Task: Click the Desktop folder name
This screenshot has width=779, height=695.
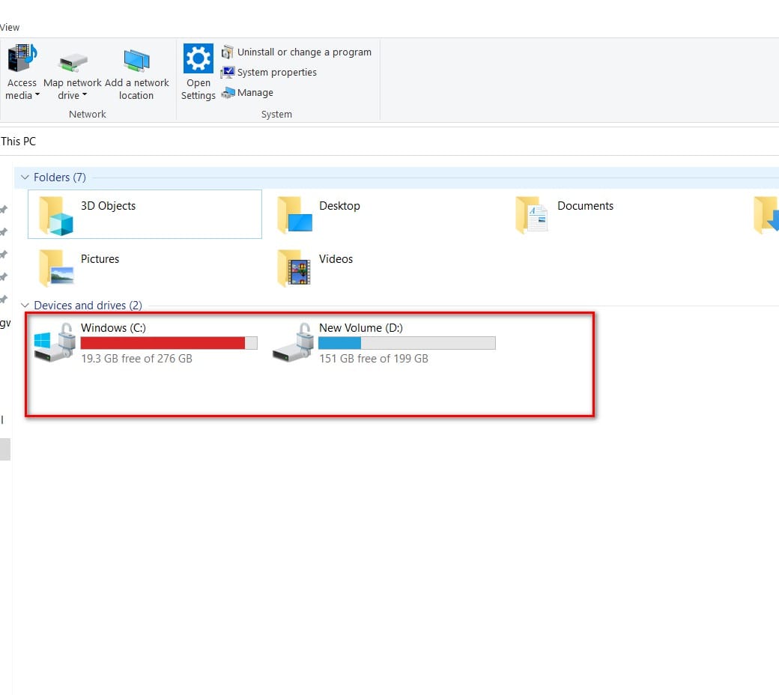Action: (x=339, y=206)
